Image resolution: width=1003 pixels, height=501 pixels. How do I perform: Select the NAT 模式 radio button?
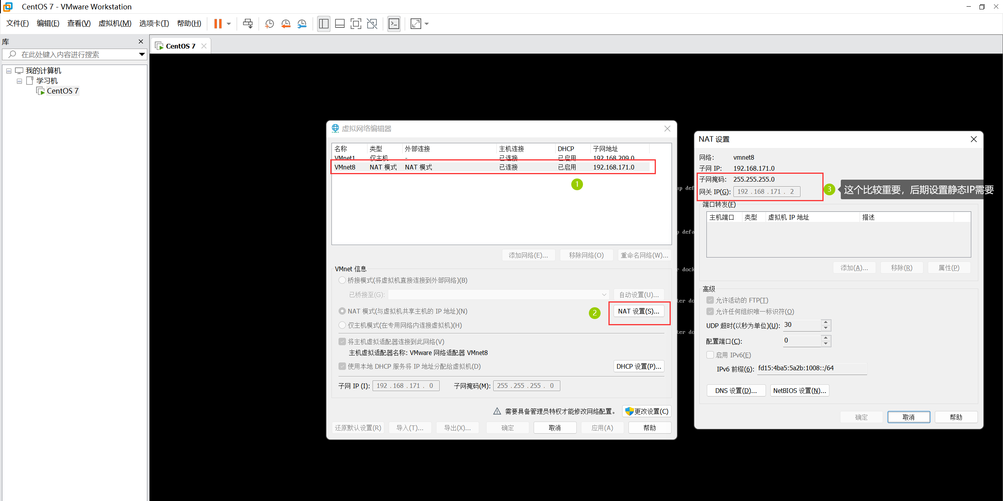pos(342,311)
